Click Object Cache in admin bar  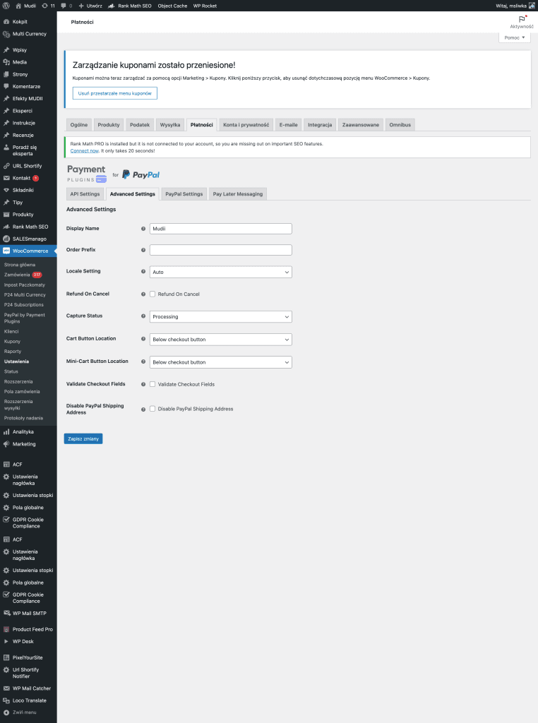coord(172,6)
